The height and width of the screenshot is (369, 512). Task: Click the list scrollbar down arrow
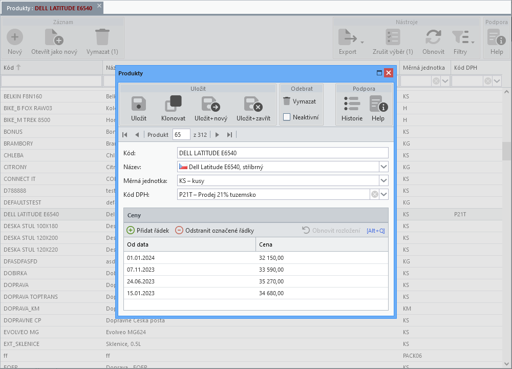point(506,364)
